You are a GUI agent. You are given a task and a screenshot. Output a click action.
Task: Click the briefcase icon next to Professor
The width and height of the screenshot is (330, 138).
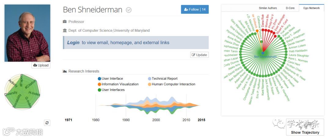[x=65, y=22]
